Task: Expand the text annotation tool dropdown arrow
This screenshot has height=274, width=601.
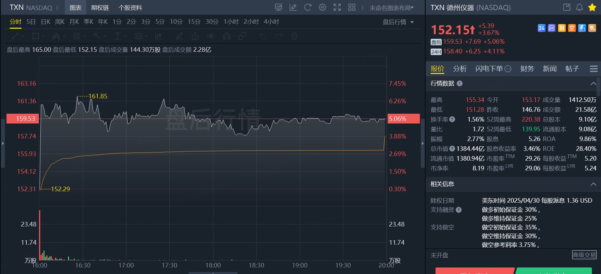Action: pyautogui.click(x=146, y=36)
